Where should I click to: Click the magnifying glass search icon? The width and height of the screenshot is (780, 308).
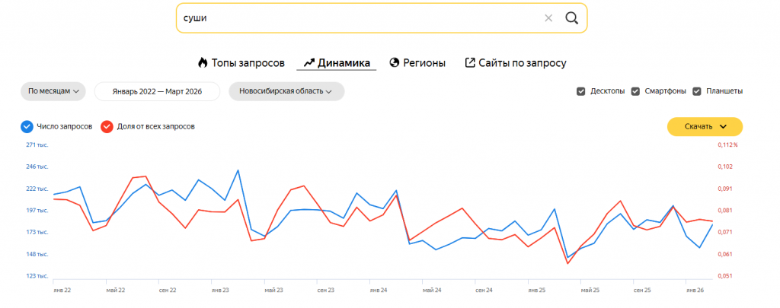[572, 18]
